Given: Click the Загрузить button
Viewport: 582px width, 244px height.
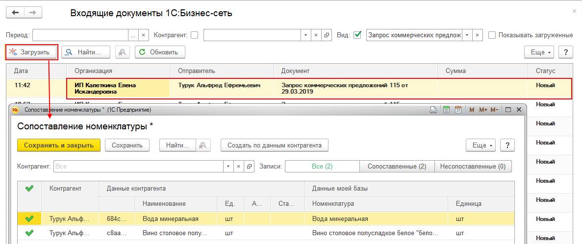Looking at the screenshot, I should [32, 52].
